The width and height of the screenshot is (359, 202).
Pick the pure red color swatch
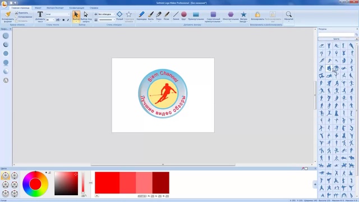click(107, 183)
